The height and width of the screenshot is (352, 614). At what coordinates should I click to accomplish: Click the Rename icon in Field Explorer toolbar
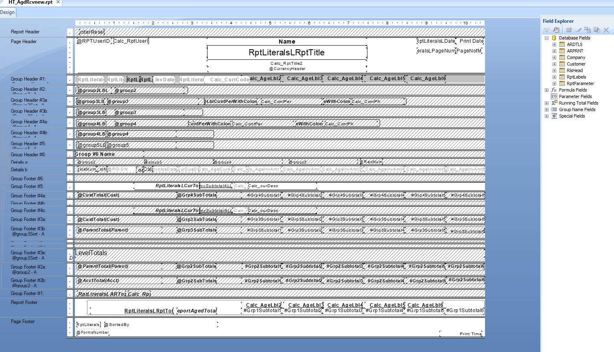click(x=597, y=30)
